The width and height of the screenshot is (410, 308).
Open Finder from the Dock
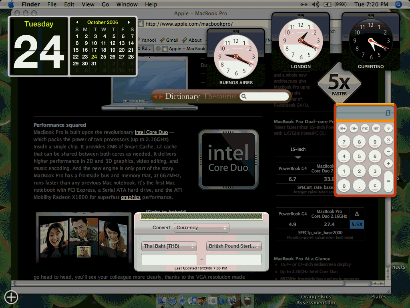pos(162,301)
